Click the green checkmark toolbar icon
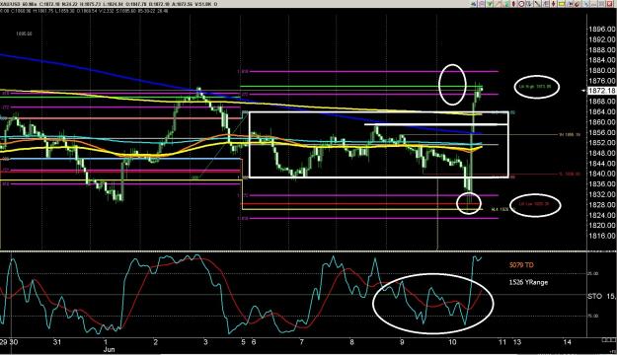Viewport: 617px width, 355px height. click(490, 4)
